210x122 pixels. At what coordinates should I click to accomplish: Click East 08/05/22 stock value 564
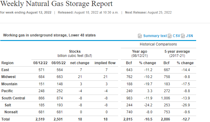click(60, 70)
